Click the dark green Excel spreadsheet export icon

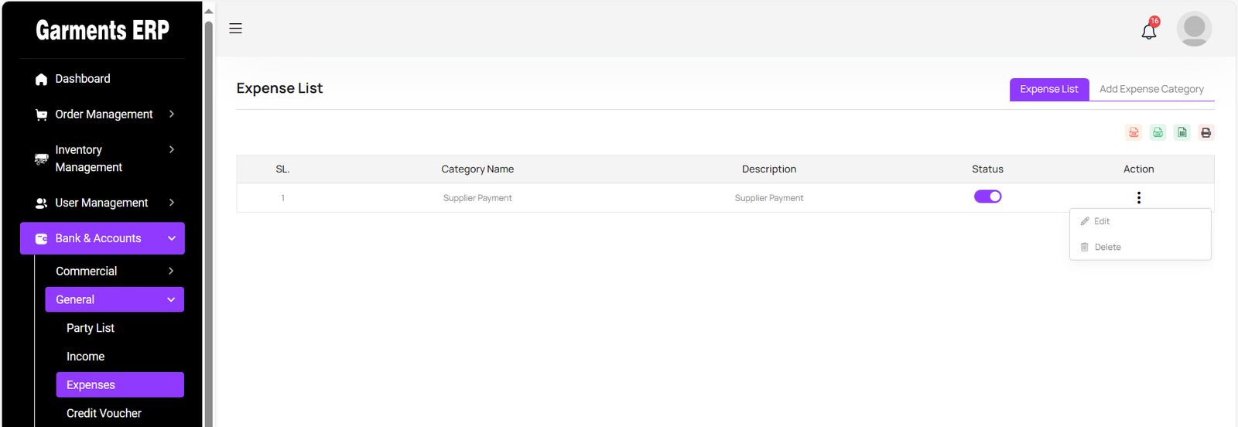click(x=1182, y=132)
